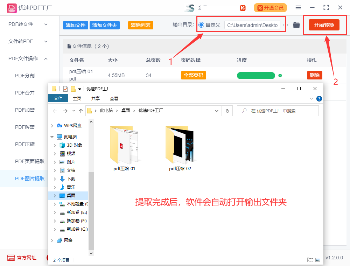This screenshot has height=266, width=350.
Task: Click the output path input field
Action: pyautogui.click(x=252, y=25)
